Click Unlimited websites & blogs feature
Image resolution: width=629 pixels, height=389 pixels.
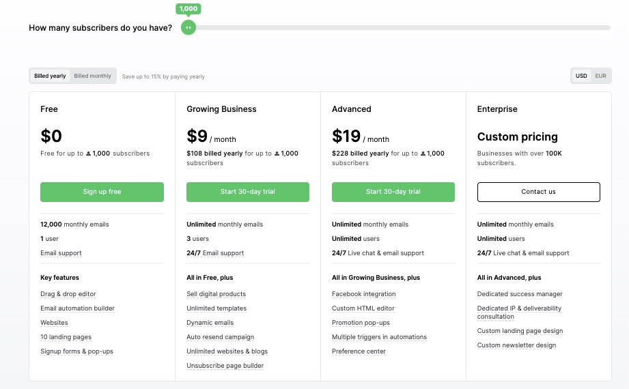[x=227, y=351]
